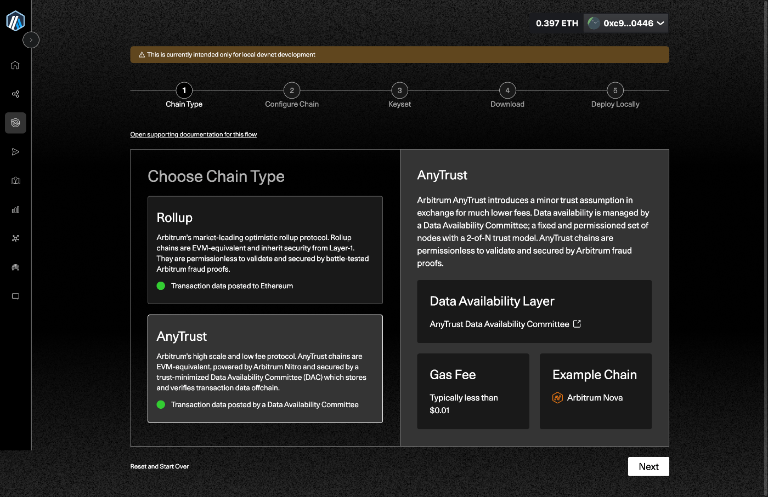Go to step 1 Chain Type
The image size is (768, 497).
click(184, 95)
